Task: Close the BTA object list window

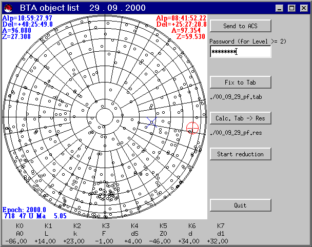Action: [303, 8]
